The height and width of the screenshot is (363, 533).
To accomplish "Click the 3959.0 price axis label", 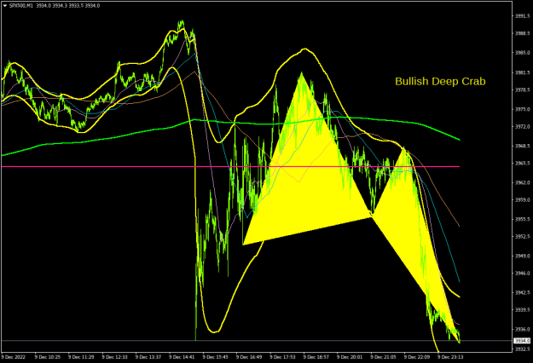I will 523,200.
